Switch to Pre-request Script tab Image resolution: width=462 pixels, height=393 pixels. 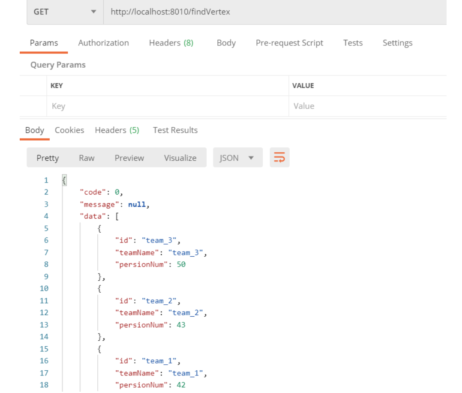pos(289,43)
